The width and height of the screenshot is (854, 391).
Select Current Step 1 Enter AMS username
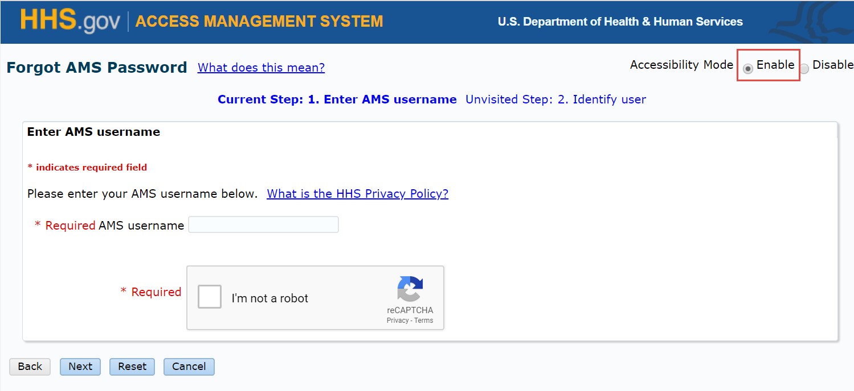pos(337,99)
